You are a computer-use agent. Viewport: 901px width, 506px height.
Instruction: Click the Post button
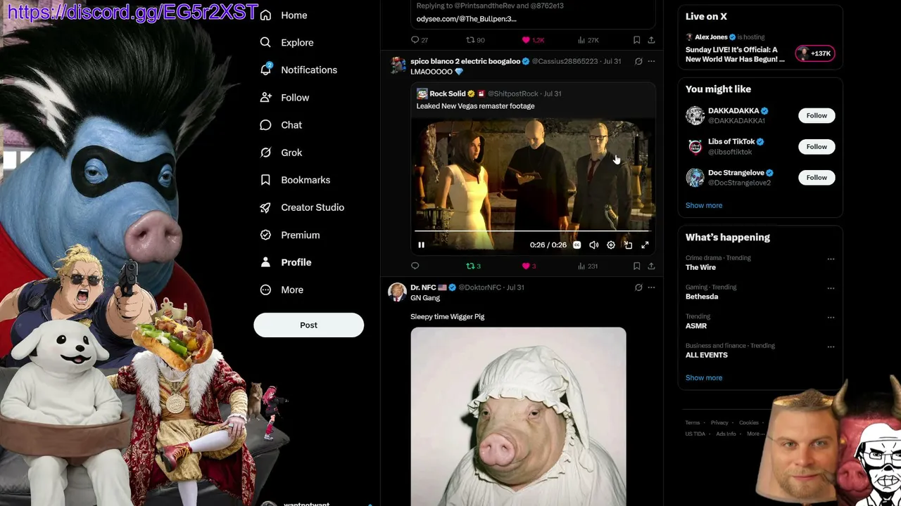click(308, 325)
